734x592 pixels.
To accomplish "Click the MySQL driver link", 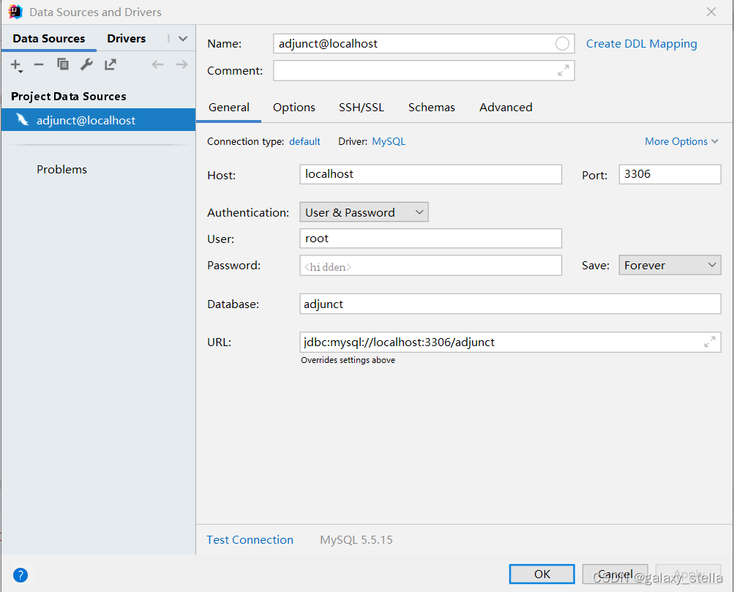I will 388,140.
